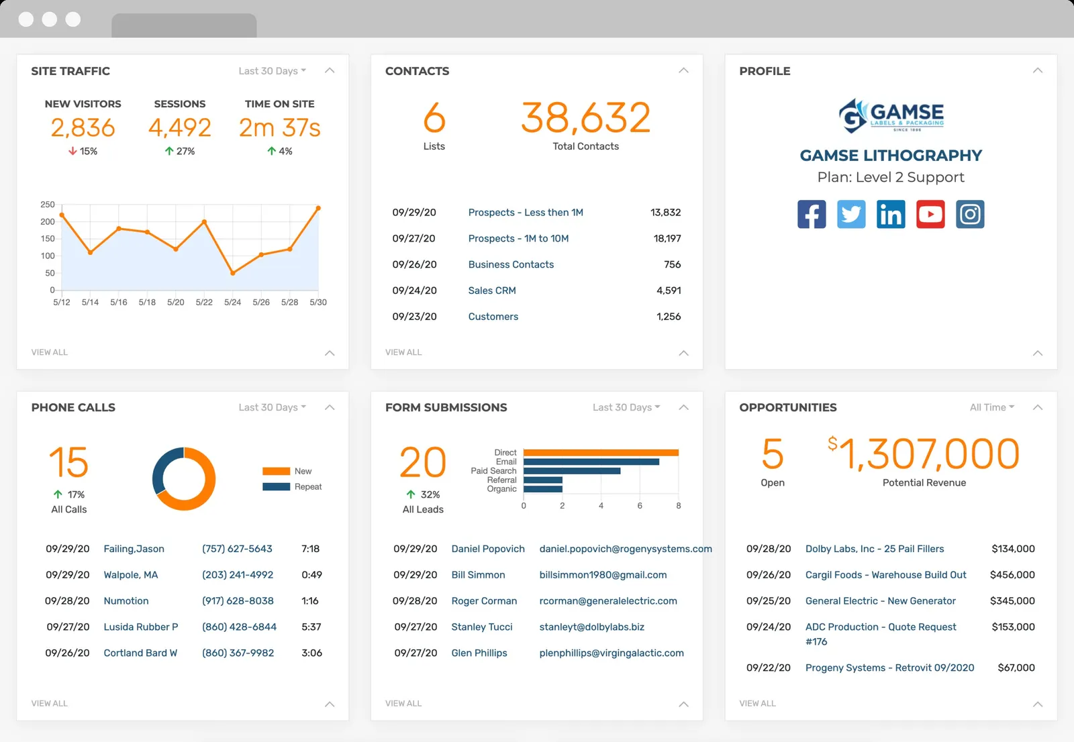The width and height of the screenshot is (1074, 742).
Task: Collapse the Site Traffic panel header chevron
Action: (330, 70)
